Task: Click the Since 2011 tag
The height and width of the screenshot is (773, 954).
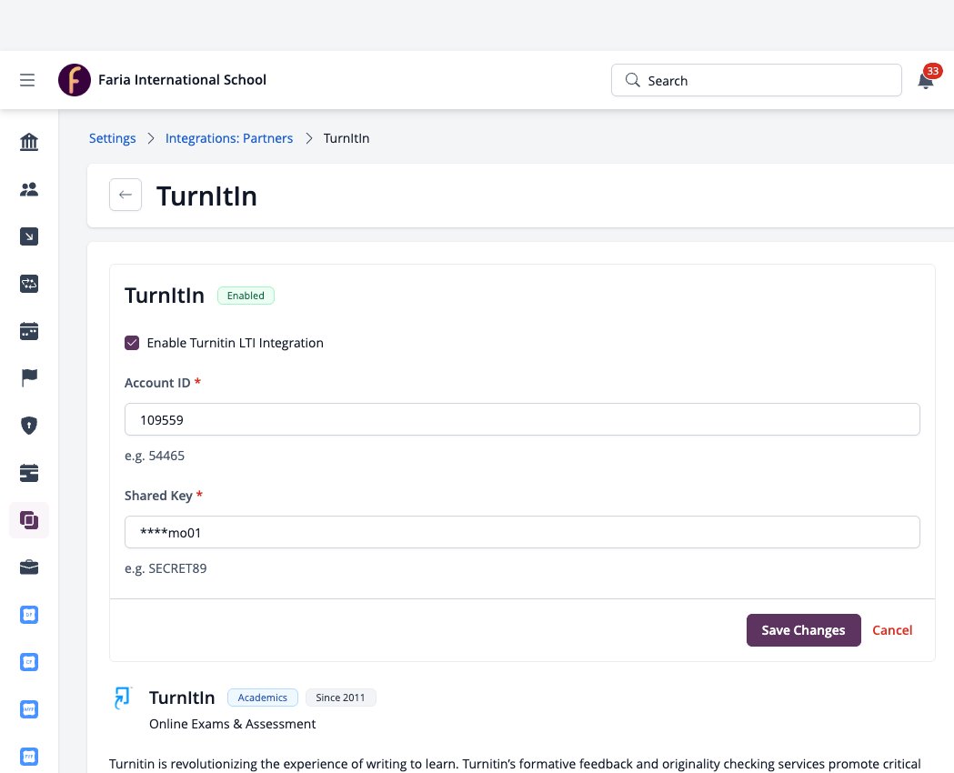Action: point(340,698)
